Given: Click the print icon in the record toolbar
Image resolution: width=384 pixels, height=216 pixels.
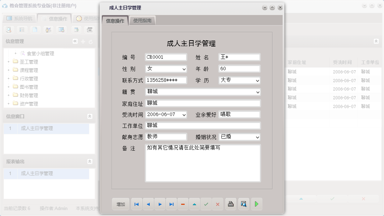Looking at the screenshot, I should tap(230, 204).
